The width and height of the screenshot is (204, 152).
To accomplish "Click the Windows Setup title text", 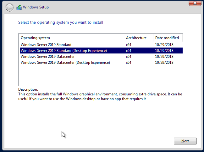I will tap(36, 7).
